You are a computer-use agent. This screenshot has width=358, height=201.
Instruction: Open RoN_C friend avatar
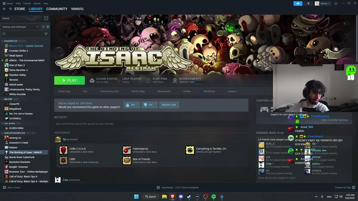pyautogui.click(x=261, y=145)
